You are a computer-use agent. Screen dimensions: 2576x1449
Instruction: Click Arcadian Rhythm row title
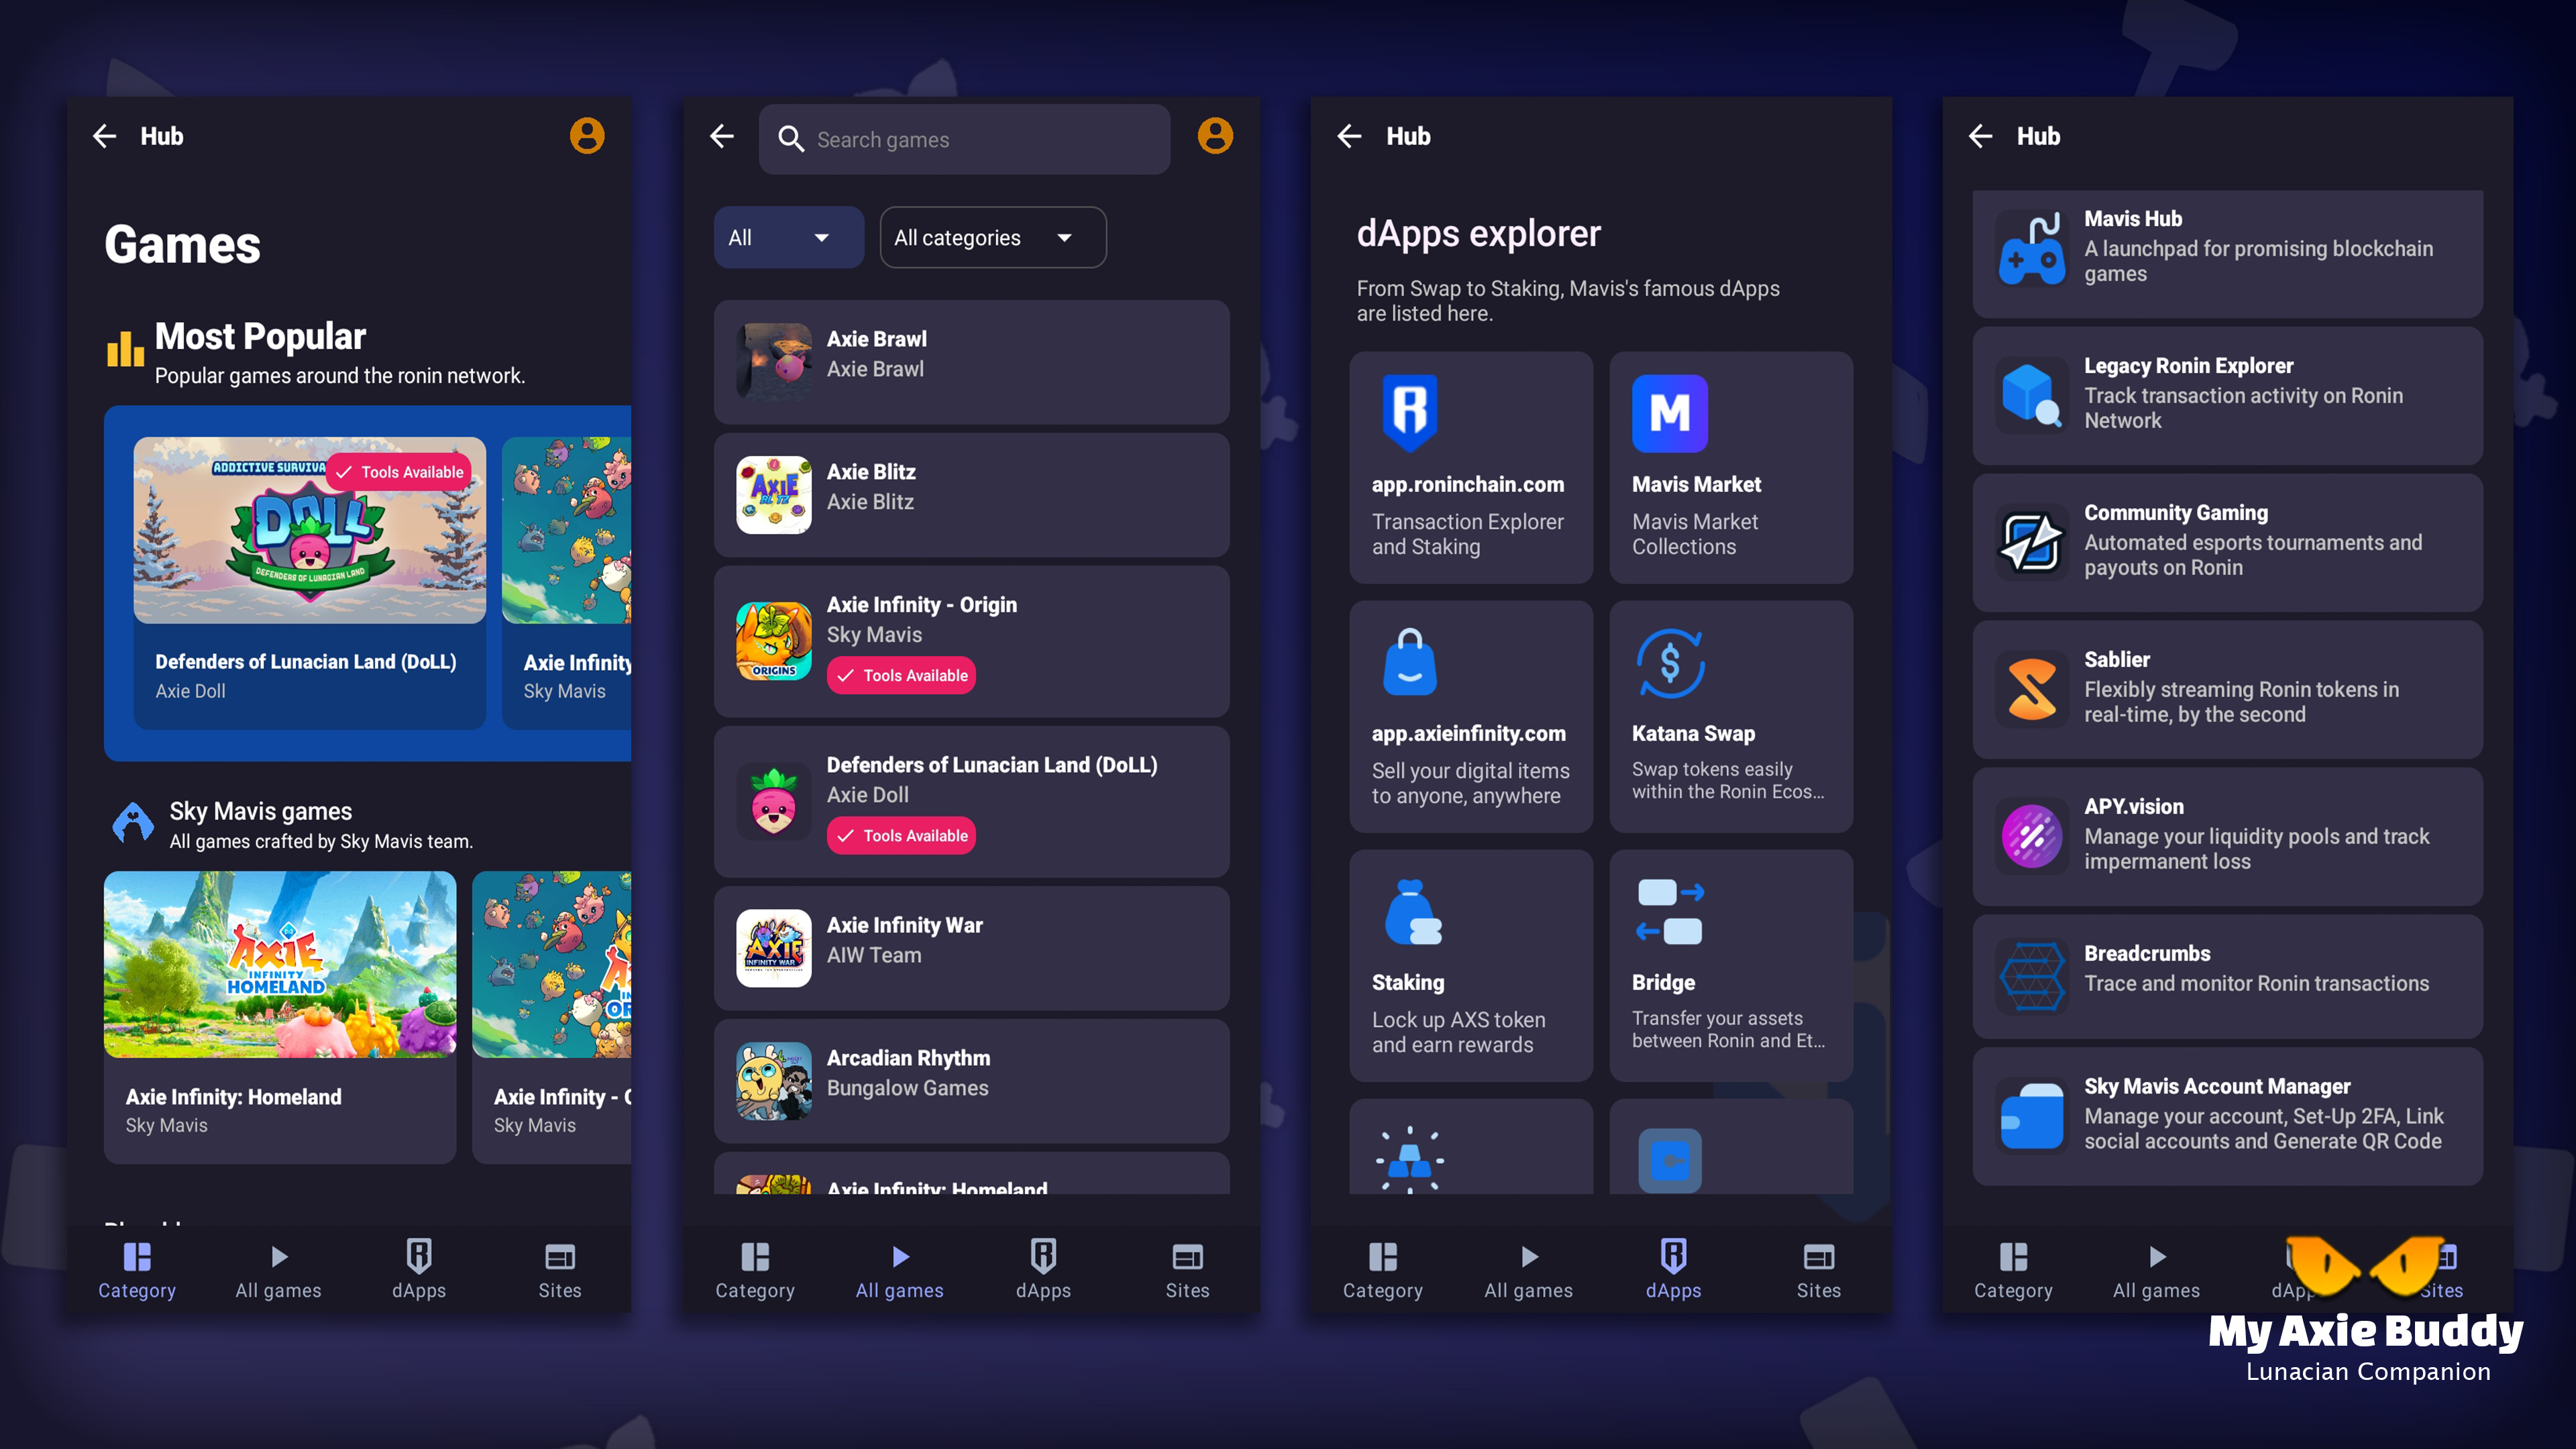coord(908,1058)
